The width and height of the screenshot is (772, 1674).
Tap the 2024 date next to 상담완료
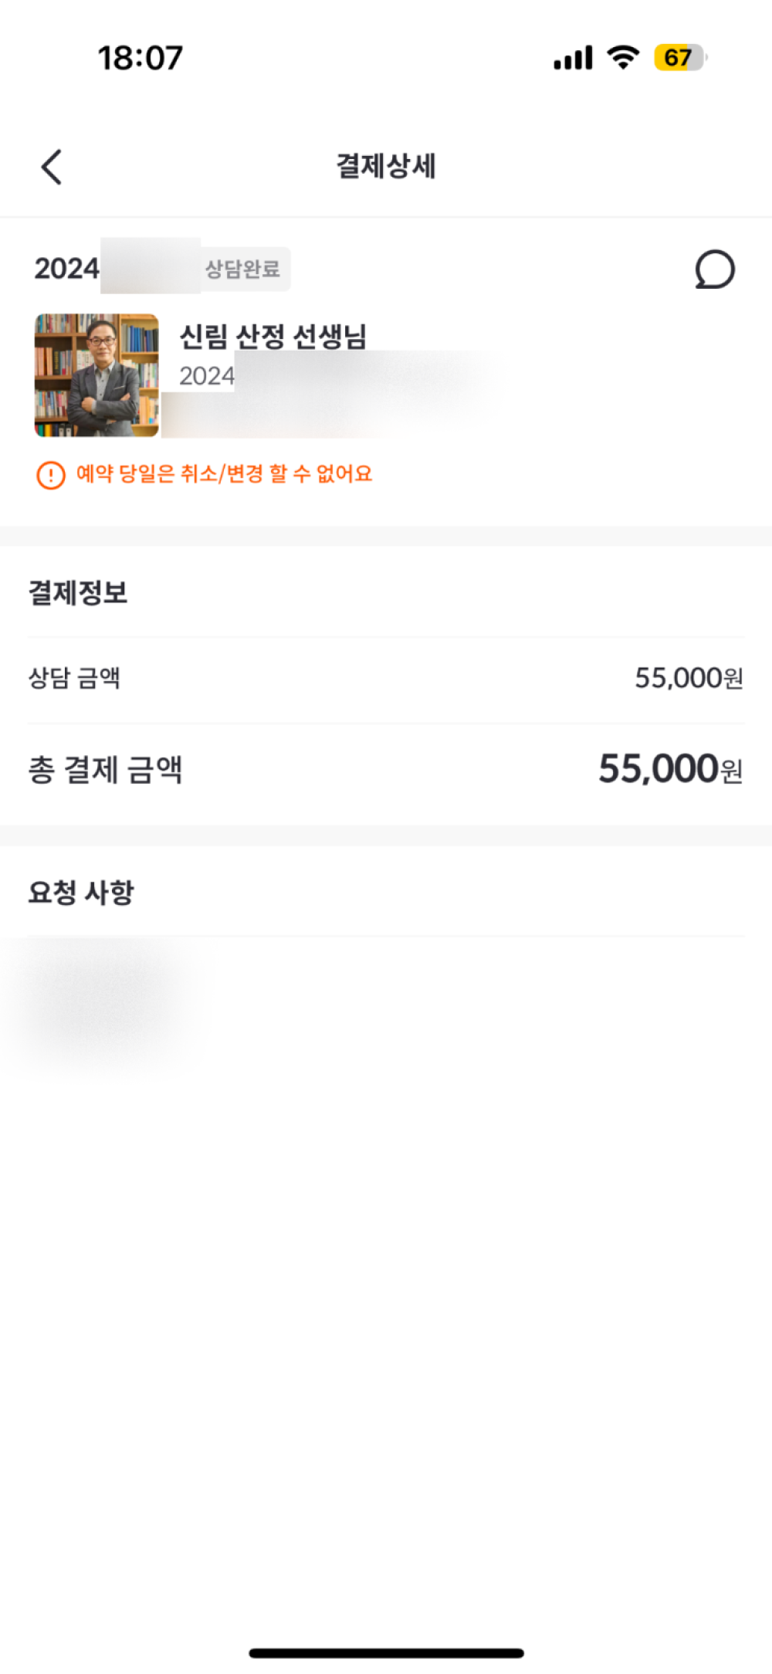click(x=67, y=269)
